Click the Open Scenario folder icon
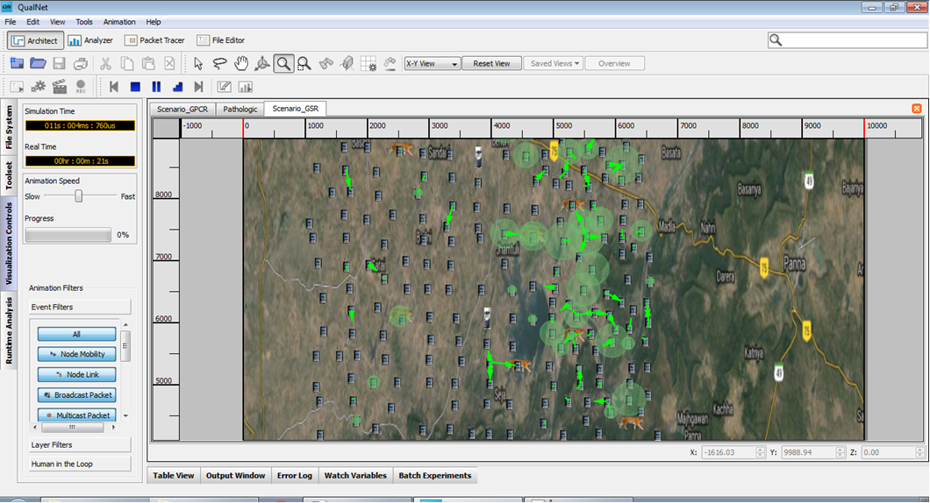This screenshot has width=930, height=503. pyautogui.click(x=38, y=63)
